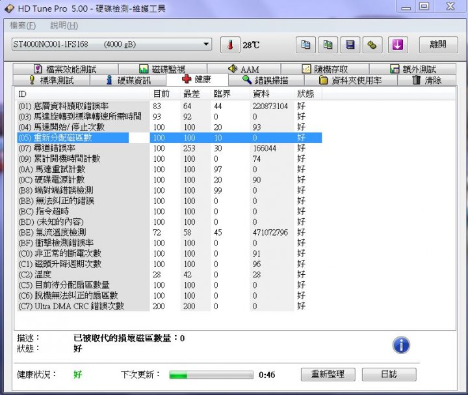This screenshot has width=468, height=395.
Task: Select row (BD) 未知的內容
Action: tap(170, 222)
